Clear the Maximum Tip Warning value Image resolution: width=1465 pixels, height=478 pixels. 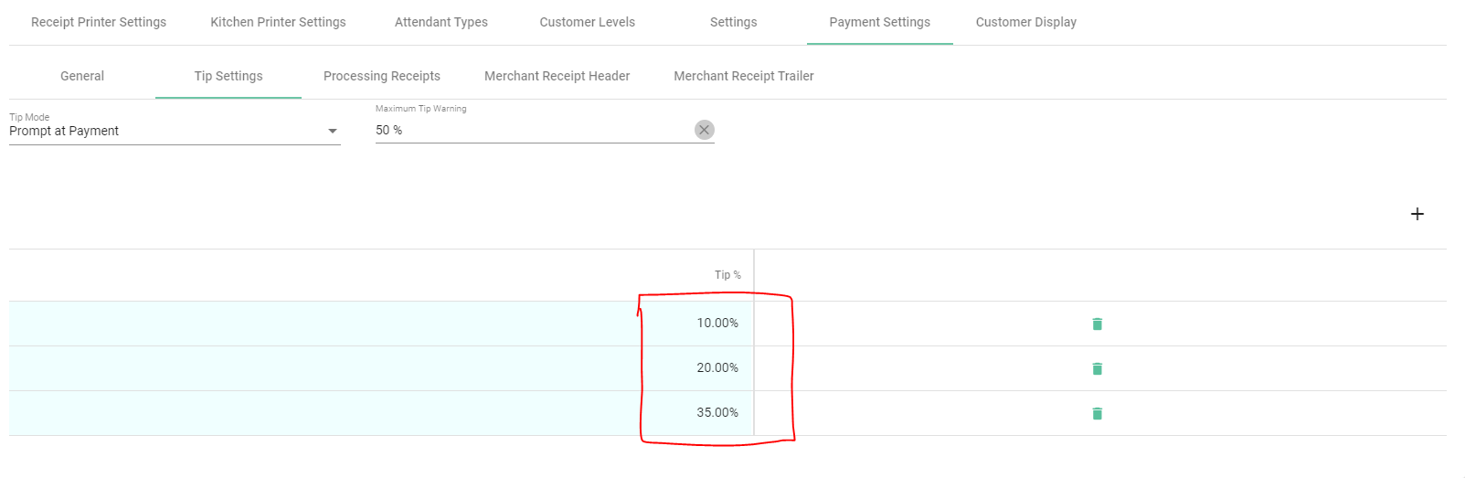(704, 130)
